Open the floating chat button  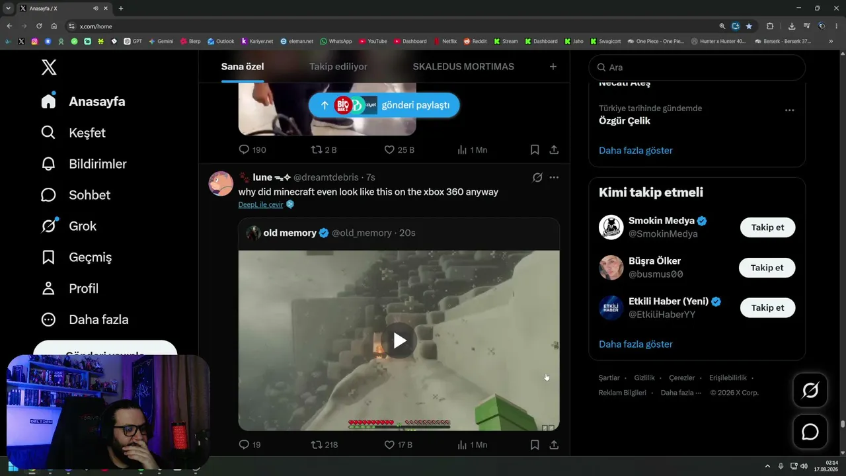[x=810, y=432]
